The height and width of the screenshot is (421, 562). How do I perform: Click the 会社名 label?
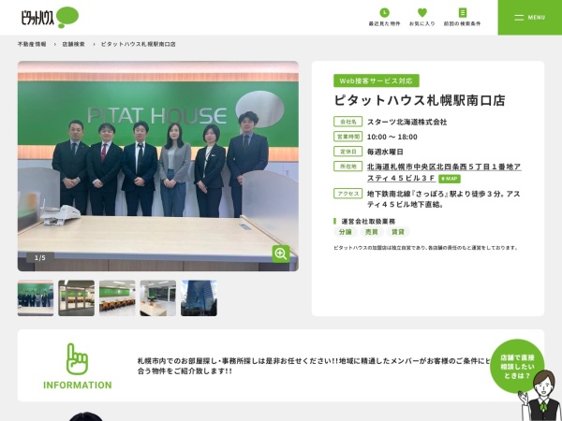[x=348, y=122]
